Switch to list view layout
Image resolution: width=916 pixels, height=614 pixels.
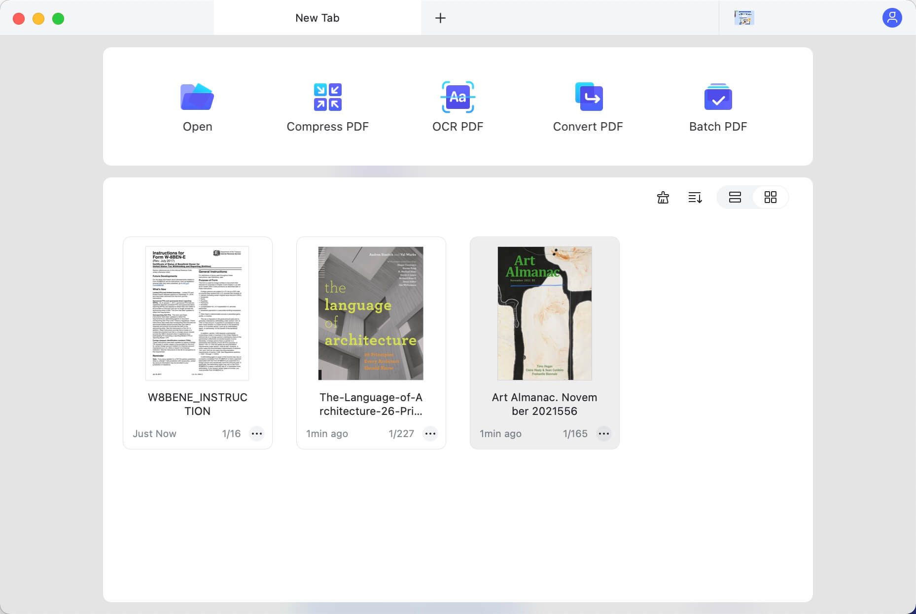point(735,197)
